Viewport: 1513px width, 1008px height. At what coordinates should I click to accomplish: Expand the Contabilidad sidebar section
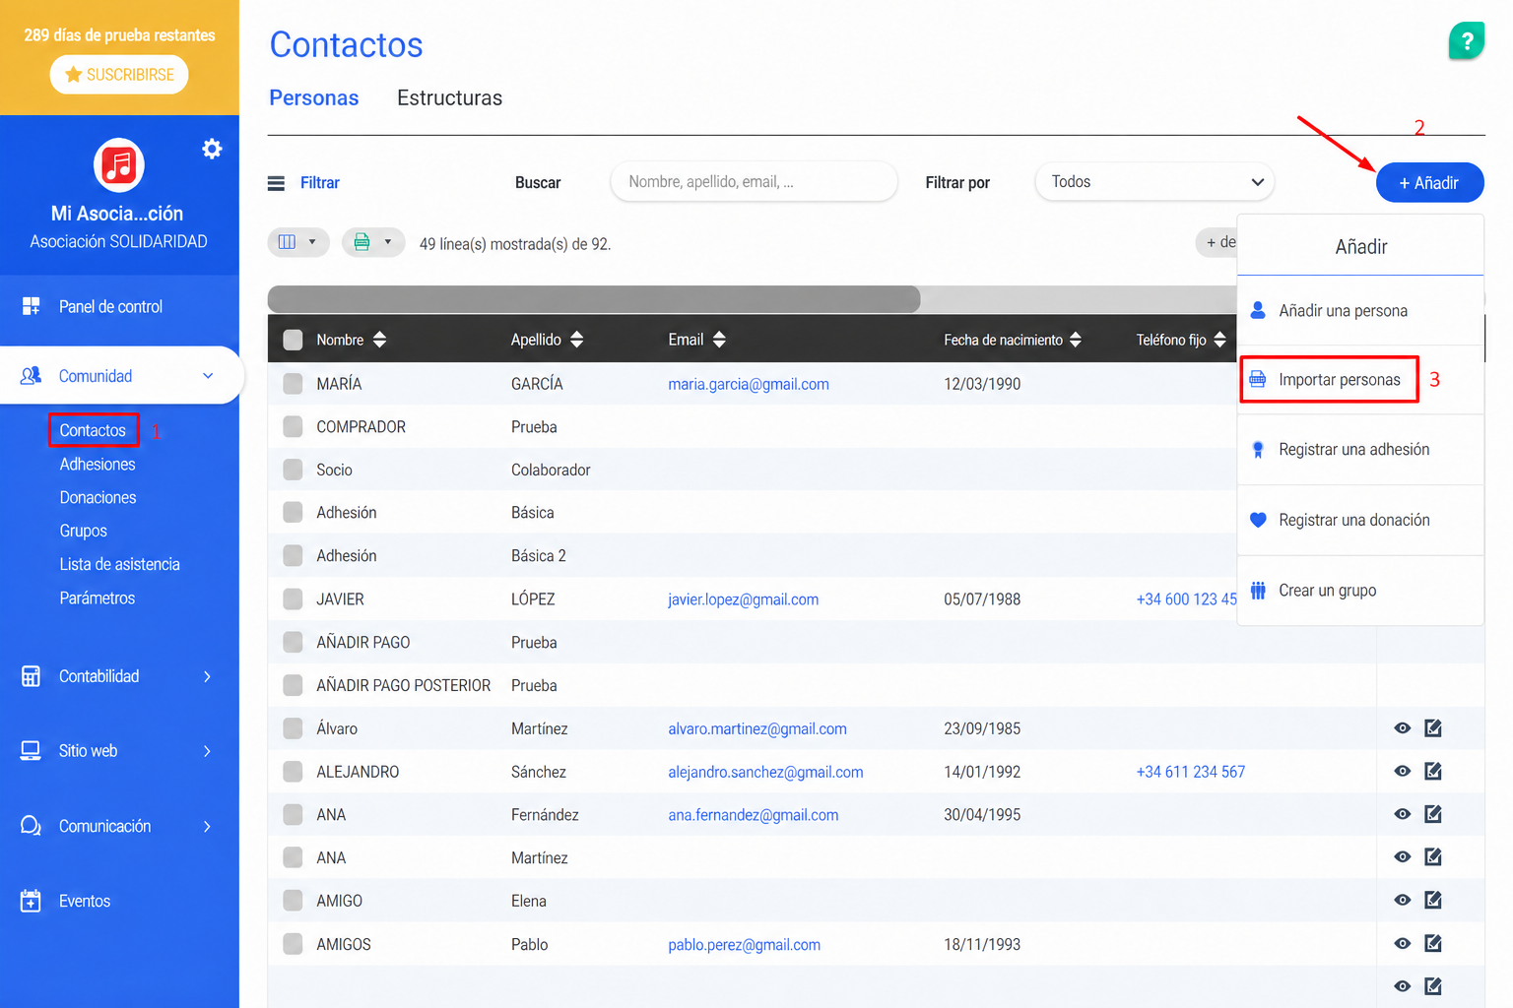[207, 676]
